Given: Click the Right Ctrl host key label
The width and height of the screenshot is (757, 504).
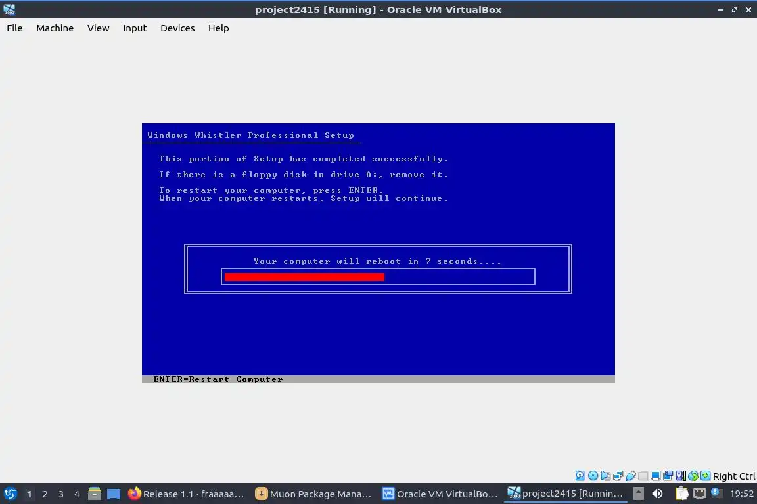Looking at the screenshot, I should [x=734, y=476].
